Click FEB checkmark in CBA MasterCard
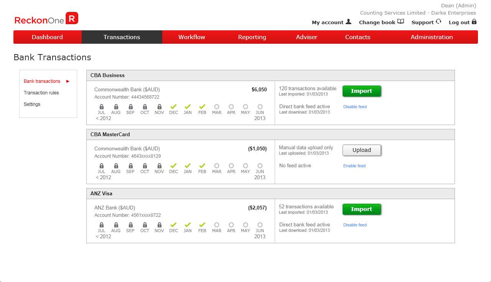This screenshot has width=491, height=282. tap(202, 166)
